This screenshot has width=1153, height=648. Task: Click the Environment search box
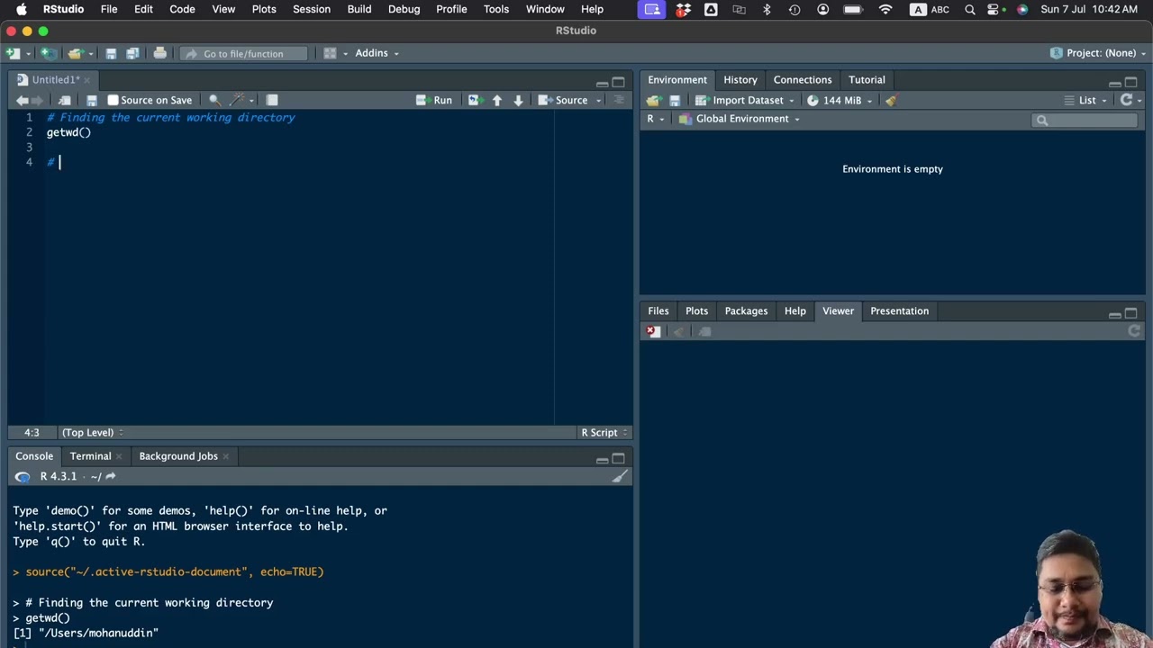pyautogui.click(x=1085, y=120)
